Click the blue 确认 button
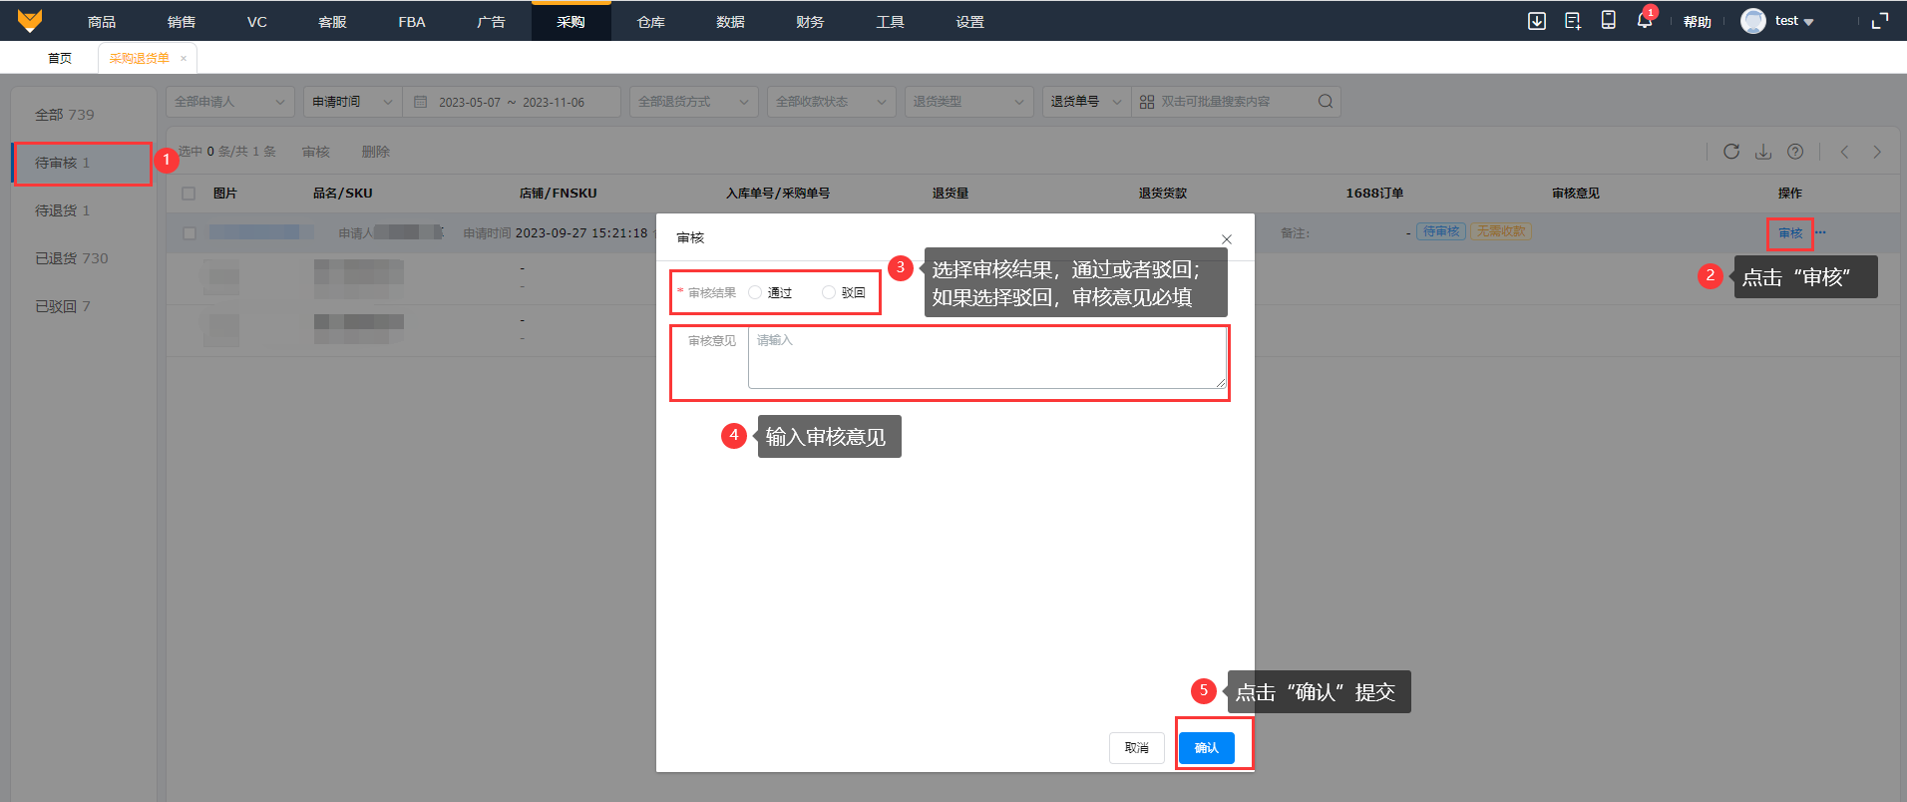 (x=1206, y=748)
